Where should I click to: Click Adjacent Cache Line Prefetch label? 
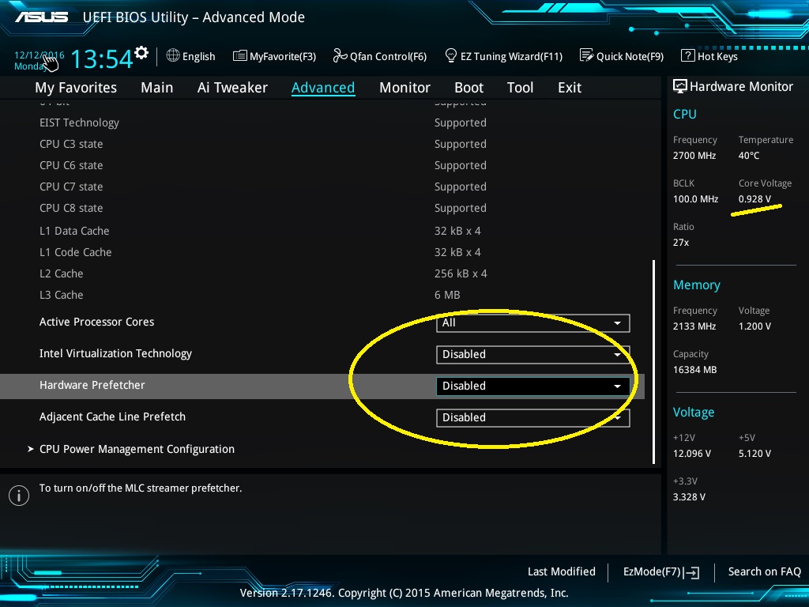click(x=112, y=417)
